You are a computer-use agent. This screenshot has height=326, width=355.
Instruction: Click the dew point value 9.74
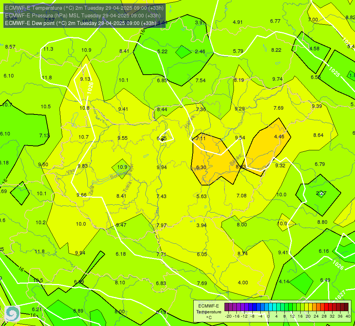pyautogui.click(x=277, y=79)
